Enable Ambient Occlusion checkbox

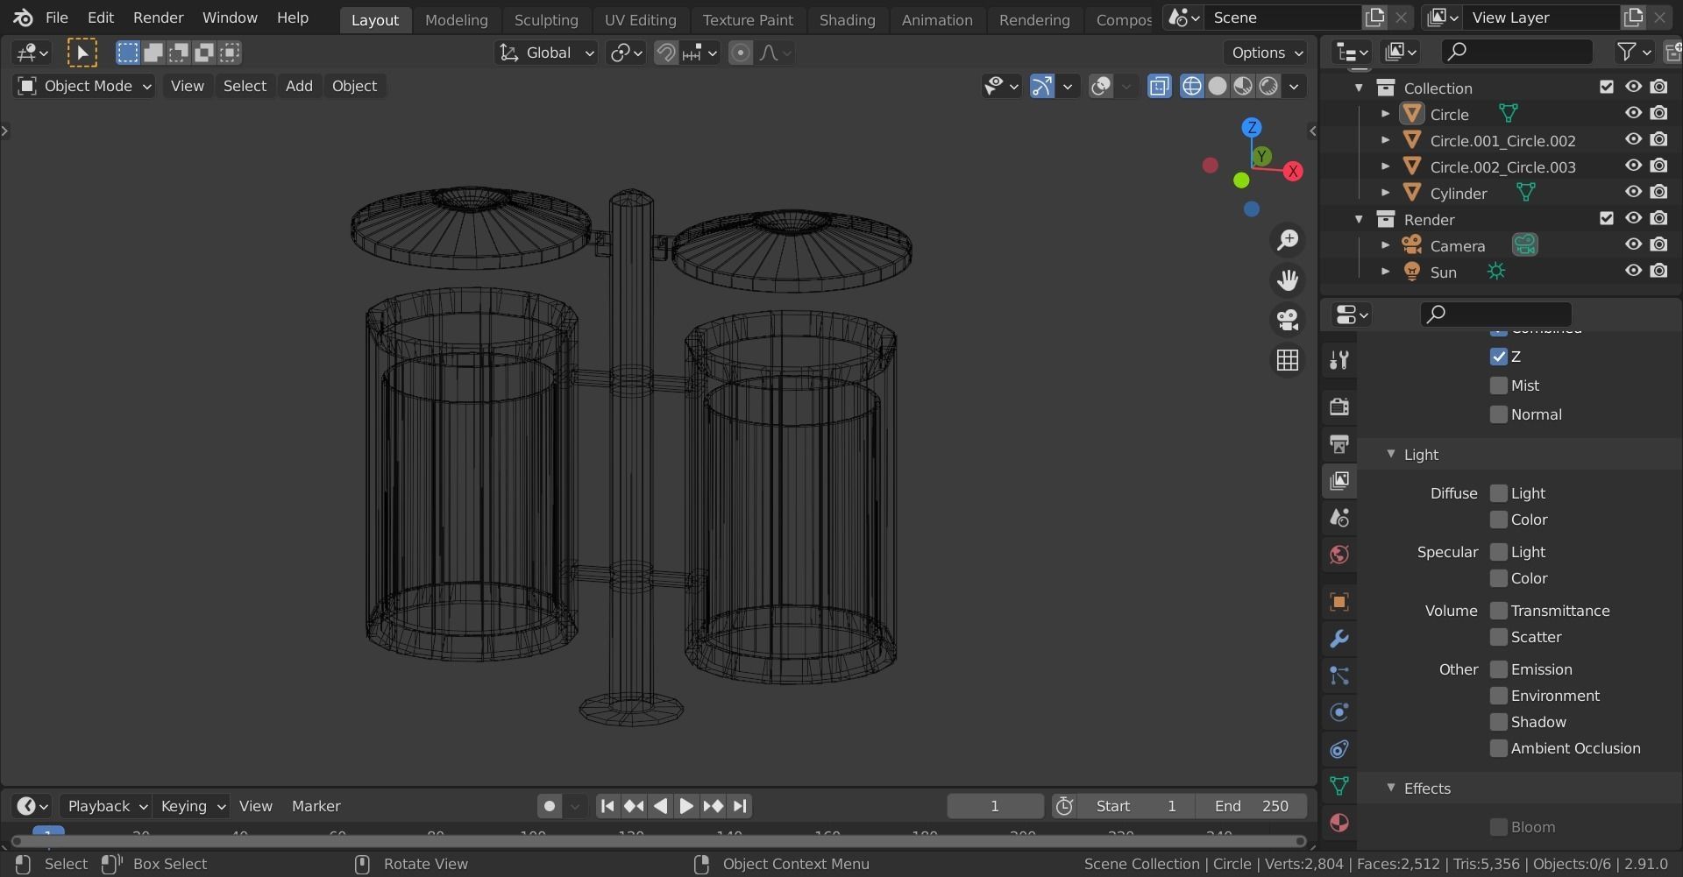coord(1498,748)
